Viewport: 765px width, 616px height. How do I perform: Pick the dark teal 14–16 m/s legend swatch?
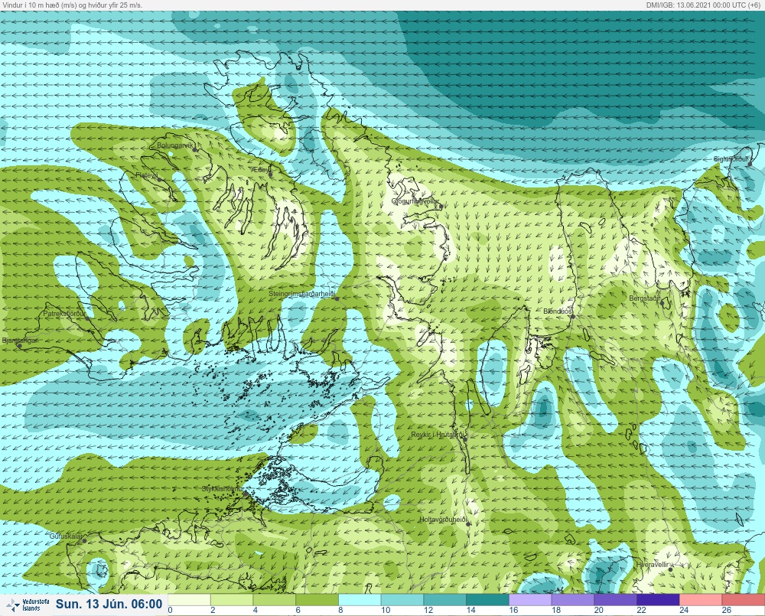point(487,599)
